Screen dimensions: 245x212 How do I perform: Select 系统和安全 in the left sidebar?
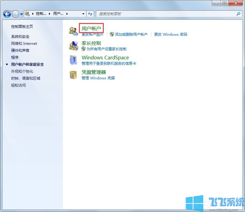20,36
